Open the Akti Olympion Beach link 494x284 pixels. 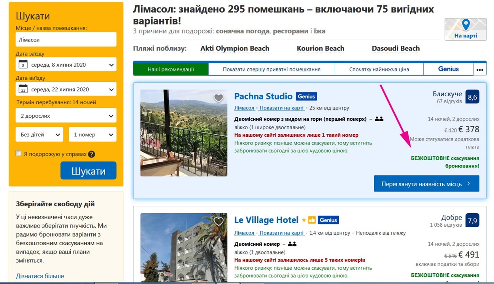pos(235,49)
